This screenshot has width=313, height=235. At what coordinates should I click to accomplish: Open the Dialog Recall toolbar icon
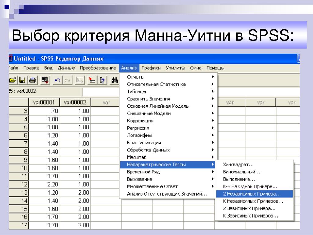[x=45, y=80]
